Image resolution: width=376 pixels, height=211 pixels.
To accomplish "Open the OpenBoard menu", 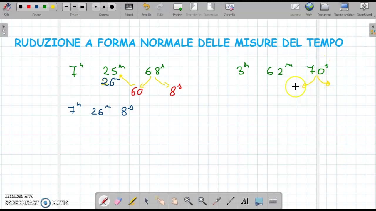I will point(364,9).
